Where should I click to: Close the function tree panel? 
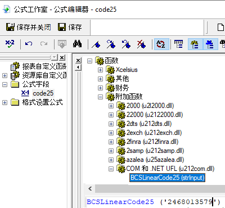click(x=78, y=60)
